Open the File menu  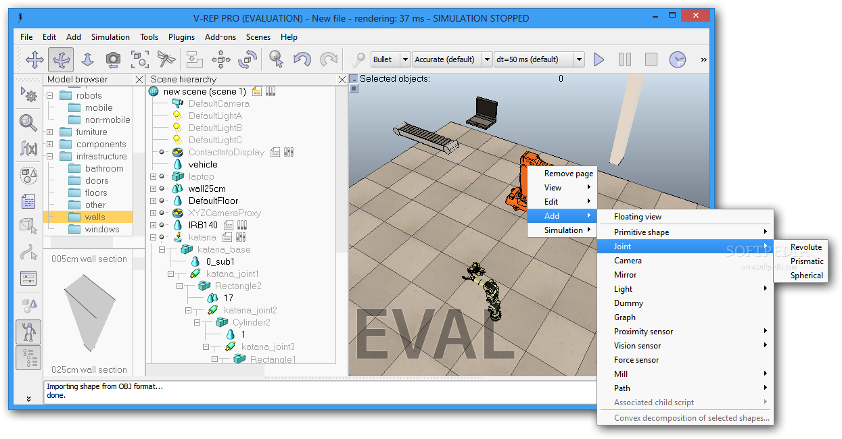pos(26,37)
